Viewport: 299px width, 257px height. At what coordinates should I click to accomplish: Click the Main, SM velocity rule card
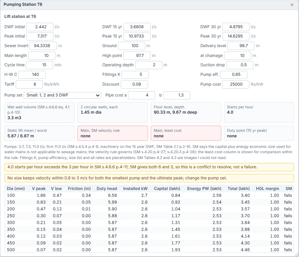coord(113,133)
